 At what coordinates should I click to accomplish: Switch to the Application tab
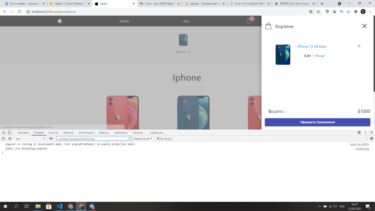click(121, 133)
